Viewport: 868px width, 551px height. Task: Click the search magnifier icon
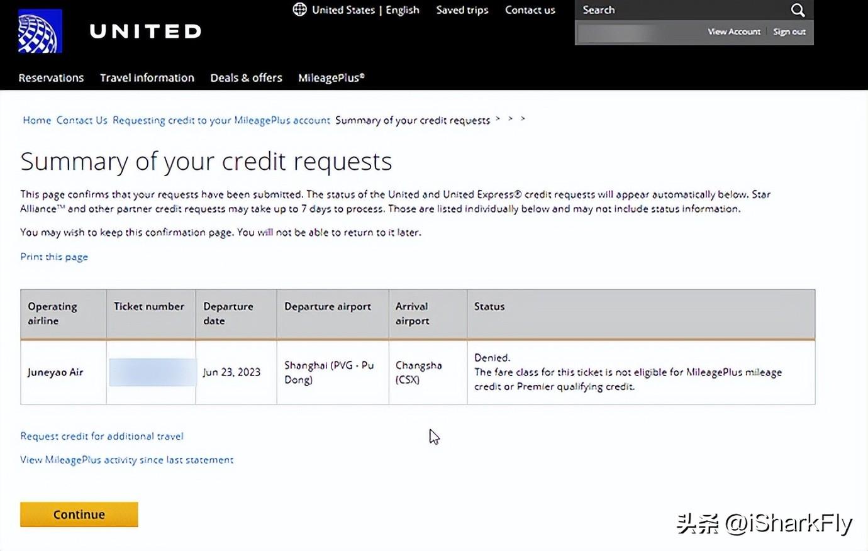point(798,10)
